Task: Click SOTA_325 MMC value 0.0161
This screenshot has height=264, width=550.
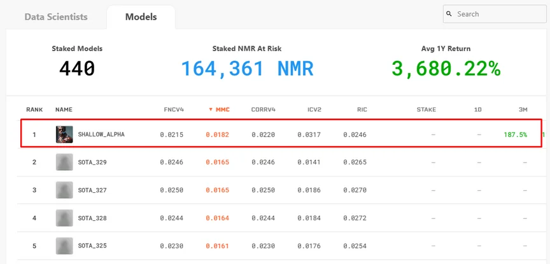Action: click(x=218, y=246)
